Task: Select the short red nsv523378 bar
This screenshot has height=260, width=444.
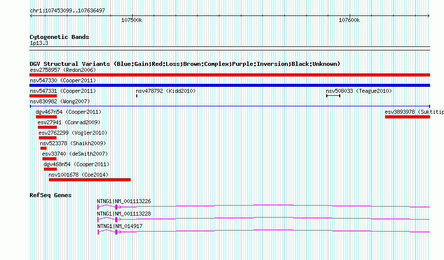Action: (x=43, y=148)
